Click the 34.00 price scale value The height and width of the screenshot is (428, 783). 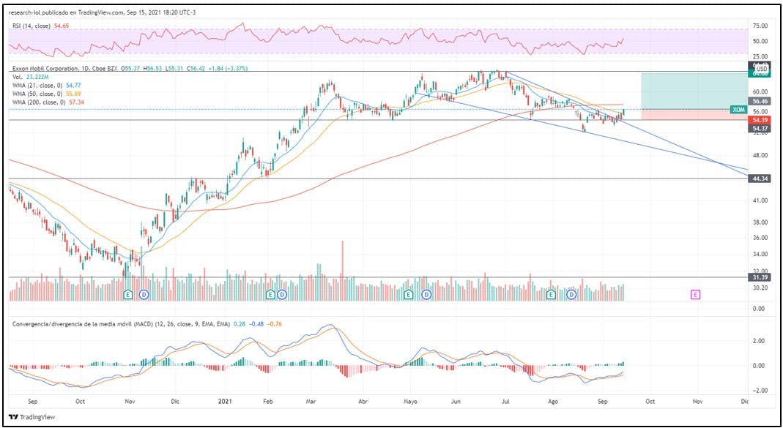click(x=761, y=255)
